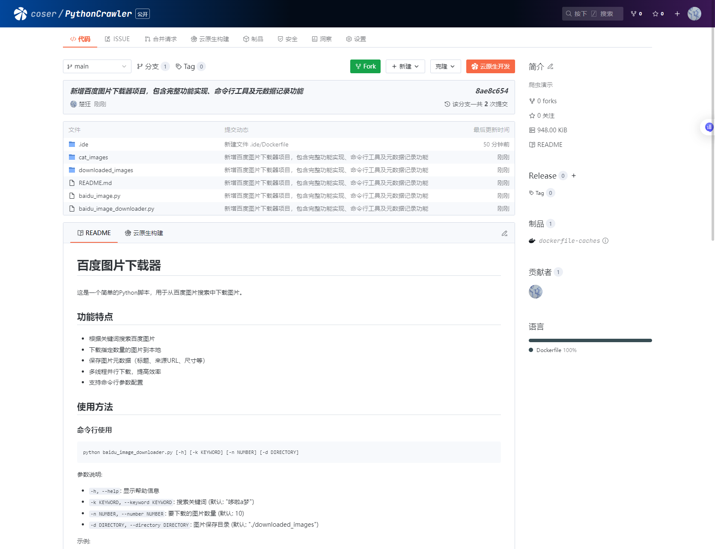Click the page vertical scrollbar

(712, 134)
